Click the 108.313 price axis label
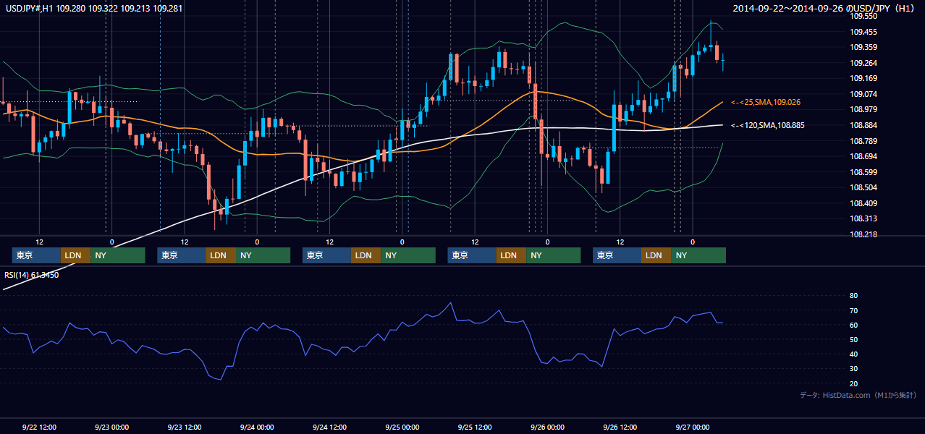The height and width of the screenshot is (434, 925). (x=863, y=218)
